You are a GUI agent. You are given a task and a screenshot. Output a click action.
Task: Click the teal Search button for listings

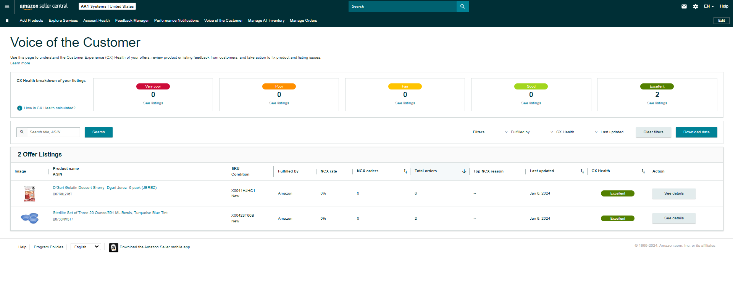click(x=98, y=132)
